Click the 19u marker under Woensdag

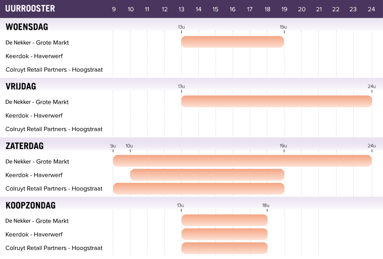coord(283,27)
